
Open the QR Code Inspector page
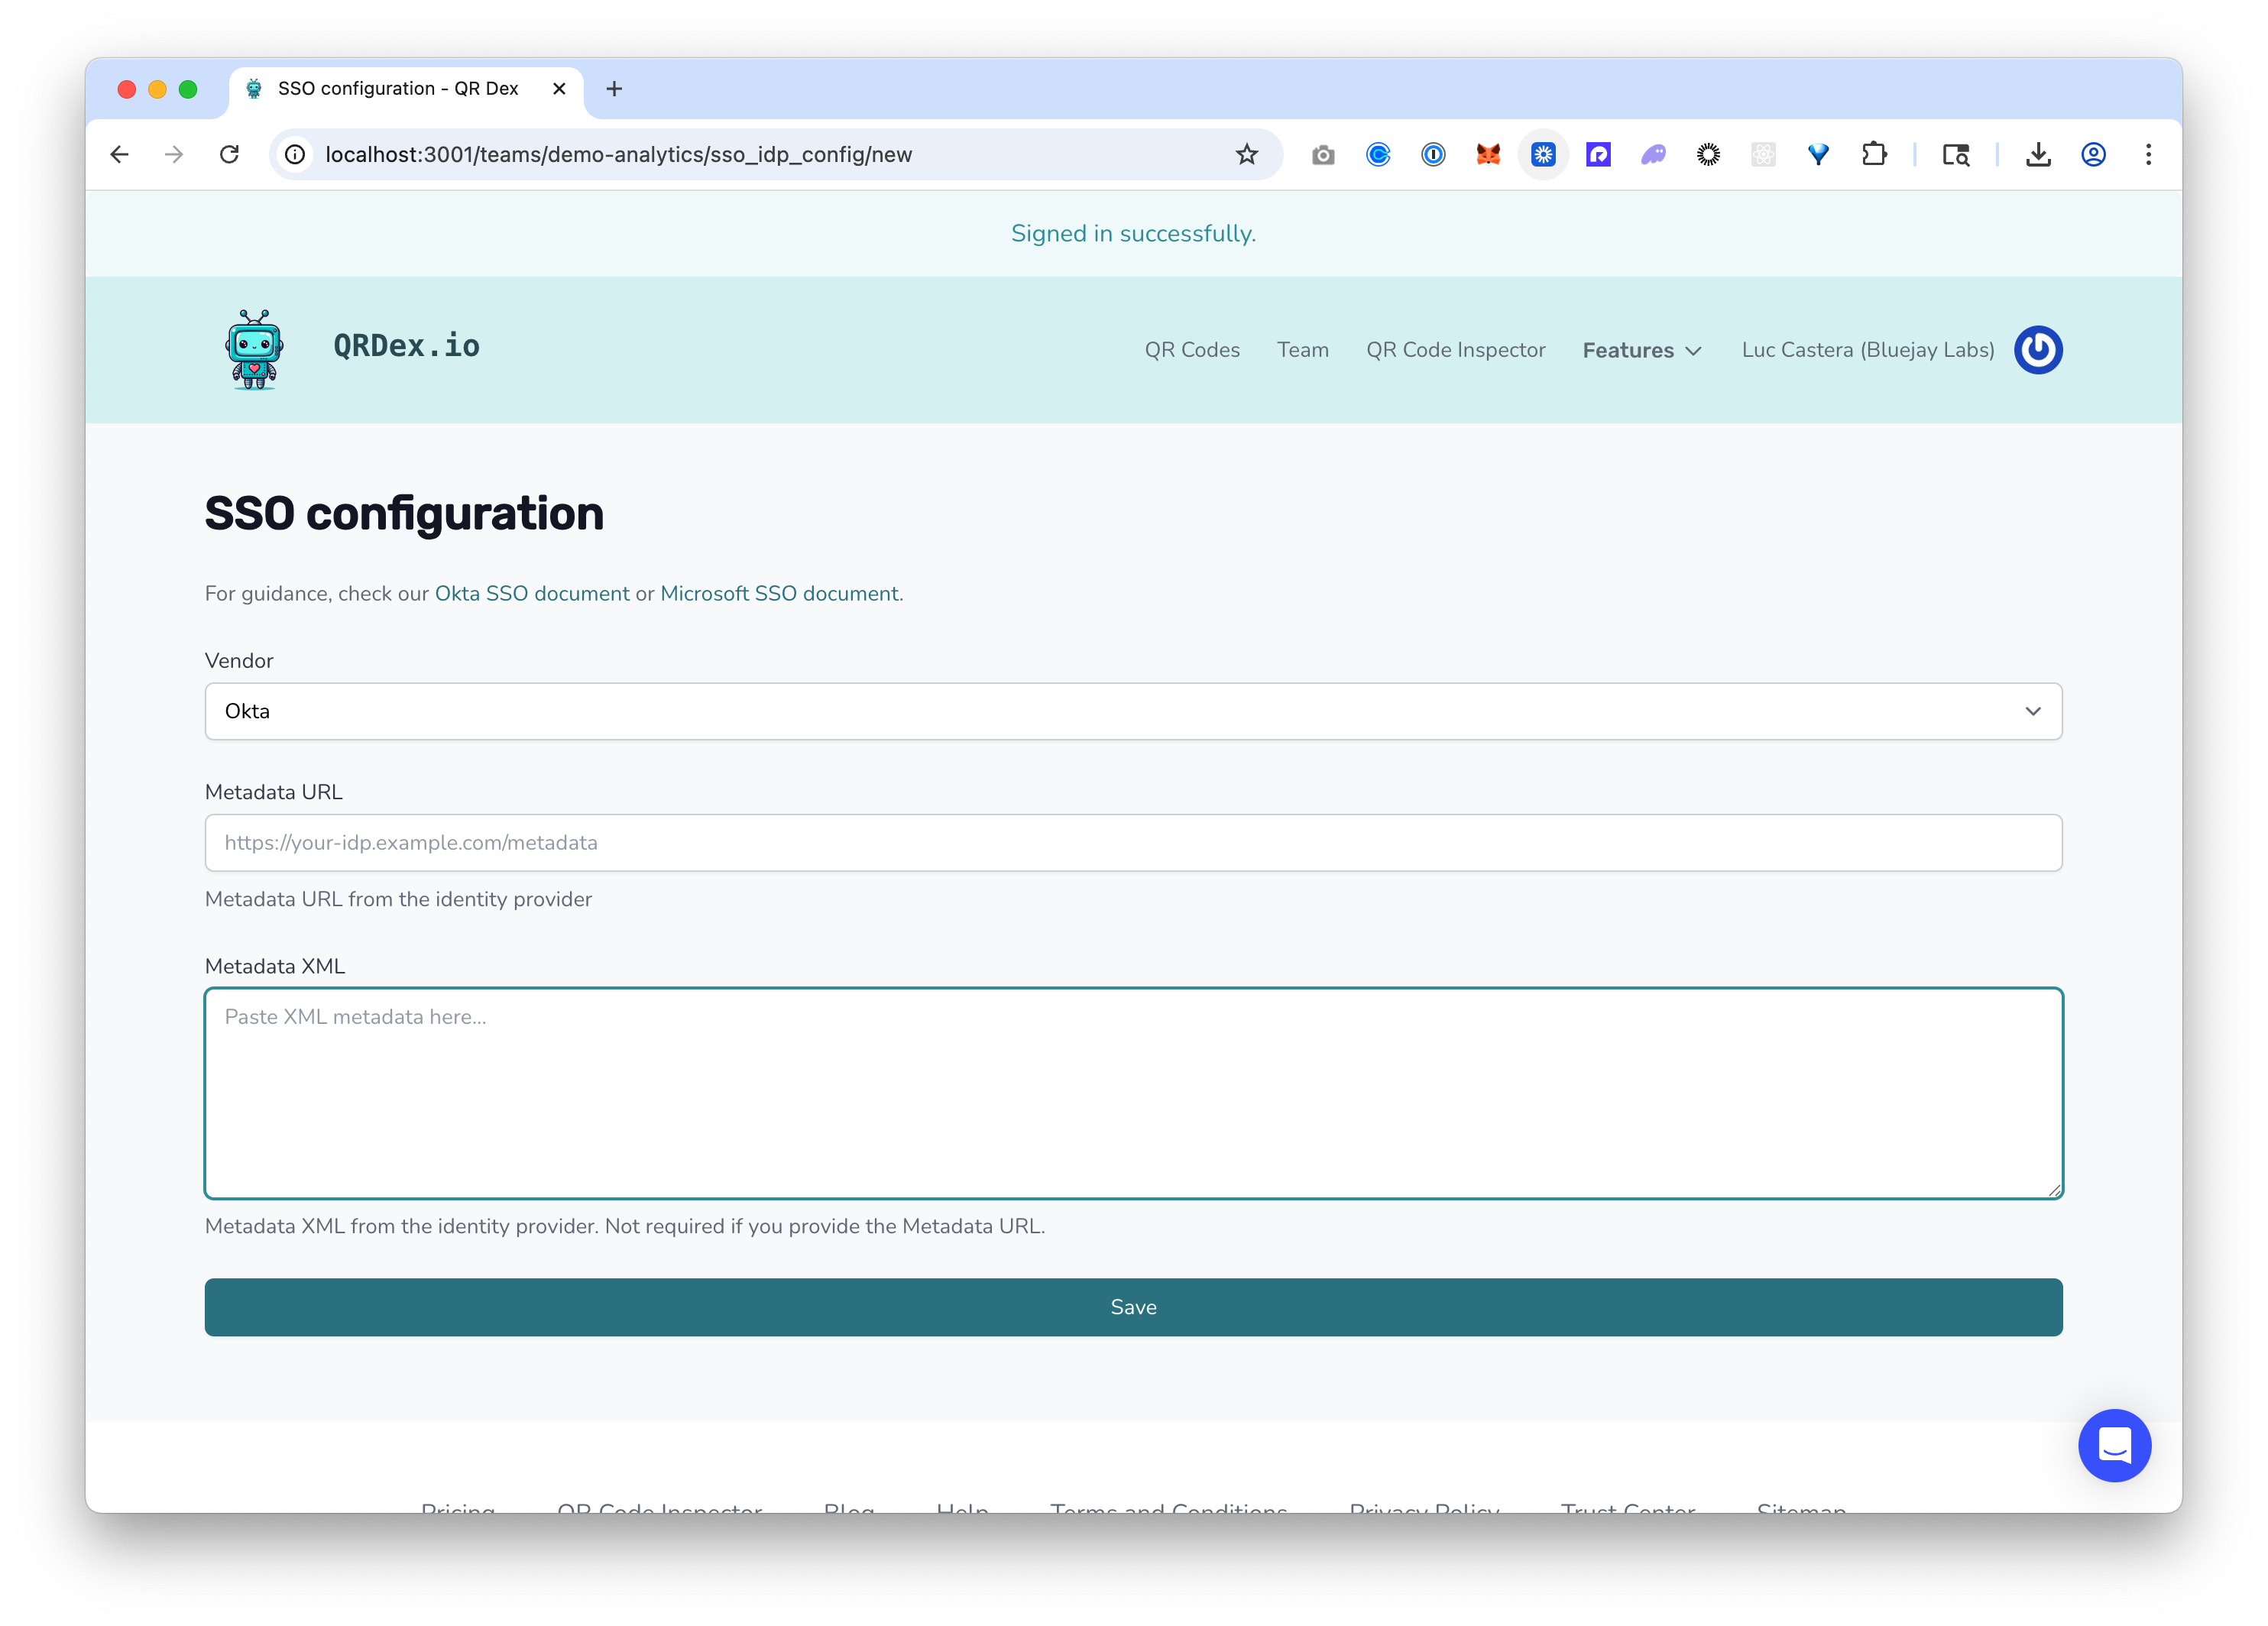1455,350
